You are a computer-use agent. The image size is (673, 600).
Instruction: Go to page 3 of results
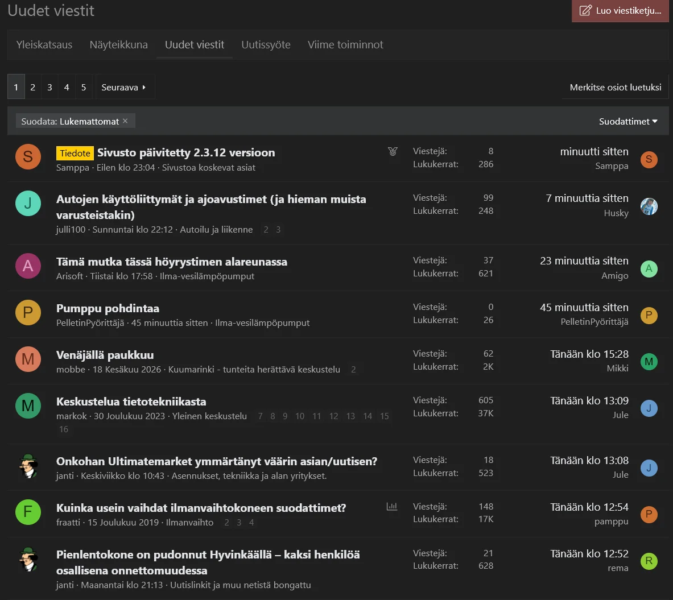pyautogui.click(x=49, y=87)
